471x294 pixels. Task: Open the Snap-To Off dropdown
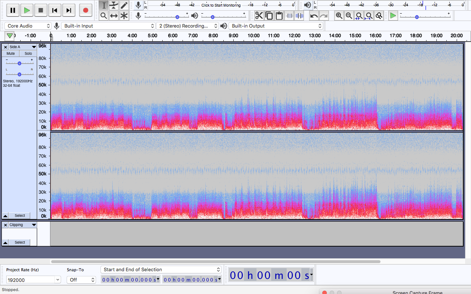(x=81, y=280)
